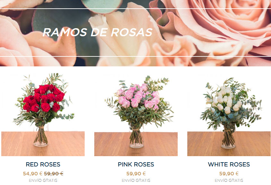Click the RED ROSES product title
The image size is (271, 185).
[x=43, y=164]
